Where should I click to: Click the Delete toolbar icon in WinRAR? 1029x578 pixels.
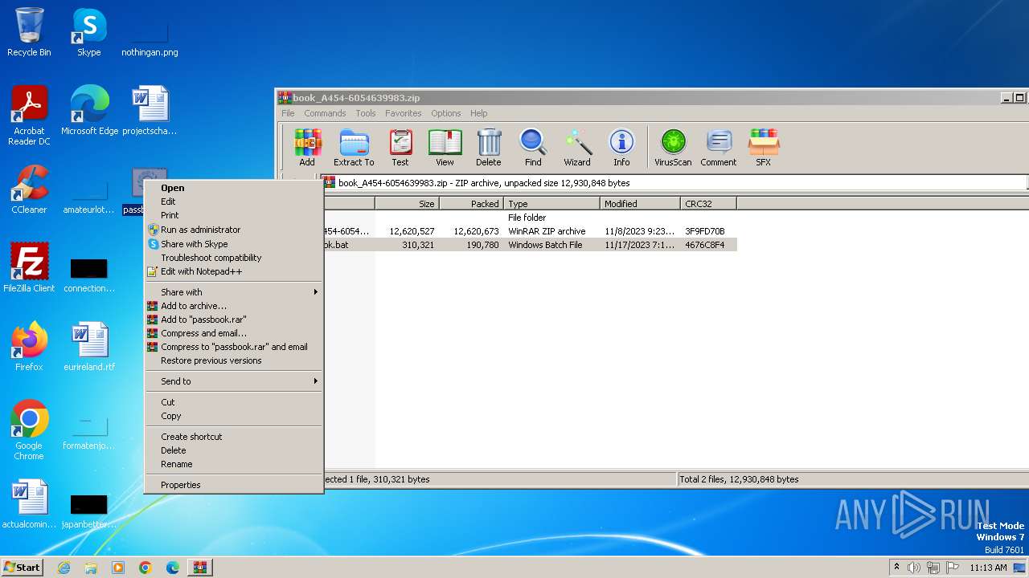coord(488,148)
